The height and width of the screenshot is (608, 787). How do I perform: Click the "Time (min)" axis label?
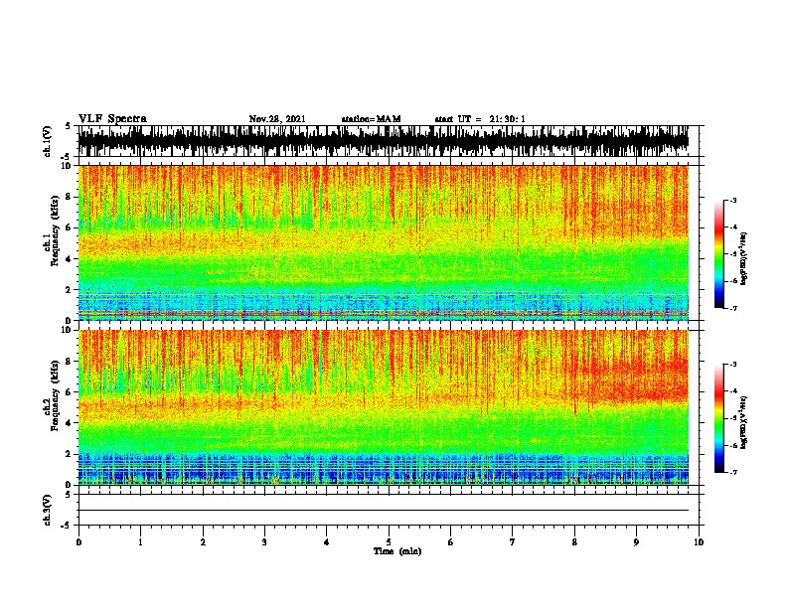coord(397,551)
